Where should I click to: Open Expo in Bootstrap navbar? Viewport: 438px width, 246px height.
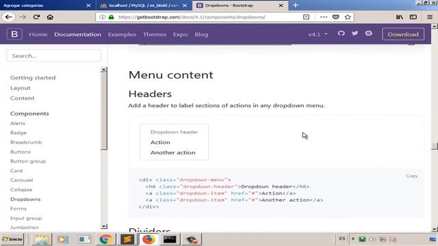[x=180, y=34]
